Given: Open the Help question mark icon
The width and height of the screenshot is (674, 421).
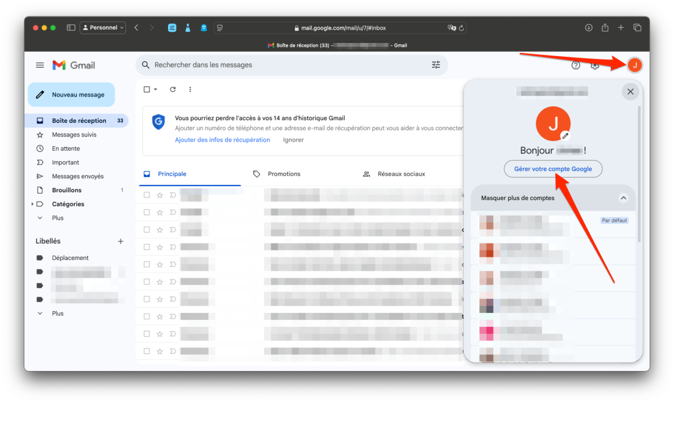Looking at the screenshot, I should 575,65.
